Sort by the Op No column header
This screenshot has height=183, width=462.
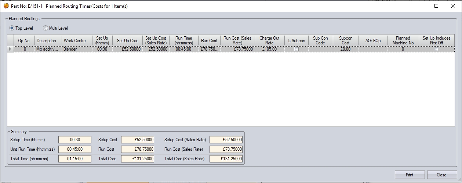pyautogui.click(x=23, y=40)
